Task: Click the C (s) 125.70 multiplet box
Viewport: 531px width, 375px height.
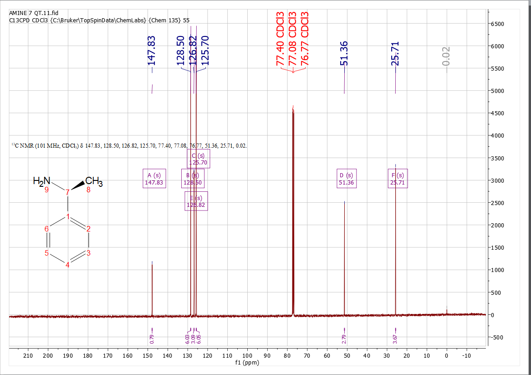Action: [199, 159]
